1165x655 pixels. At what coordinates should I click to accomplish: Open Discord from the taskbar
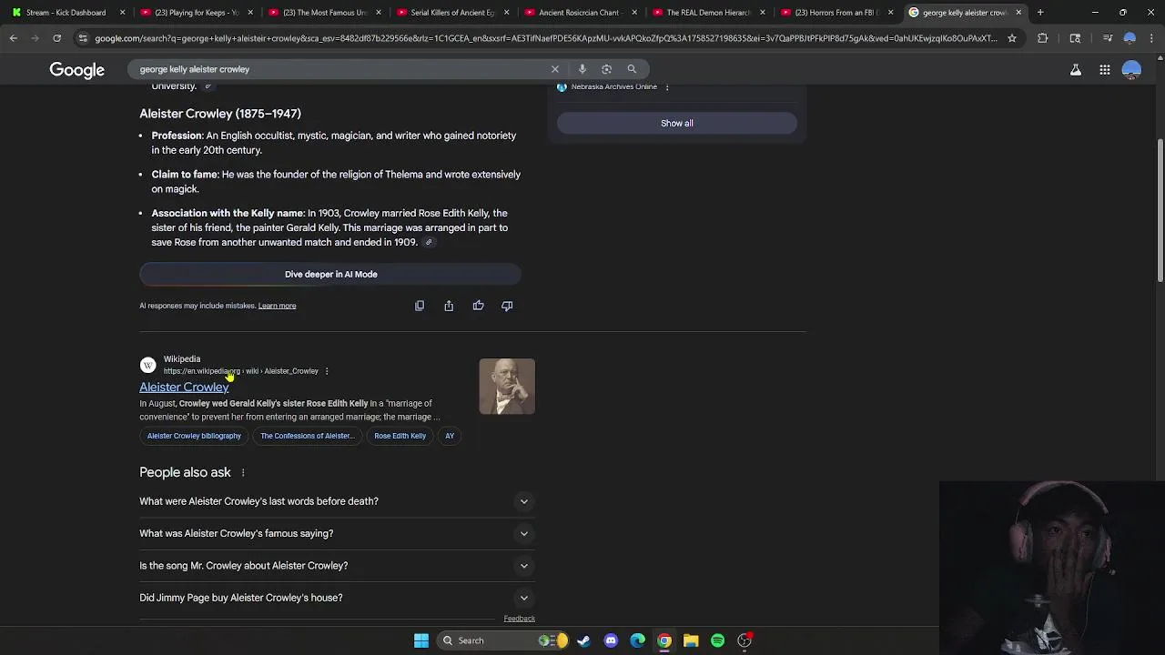(x=611, y=640)
